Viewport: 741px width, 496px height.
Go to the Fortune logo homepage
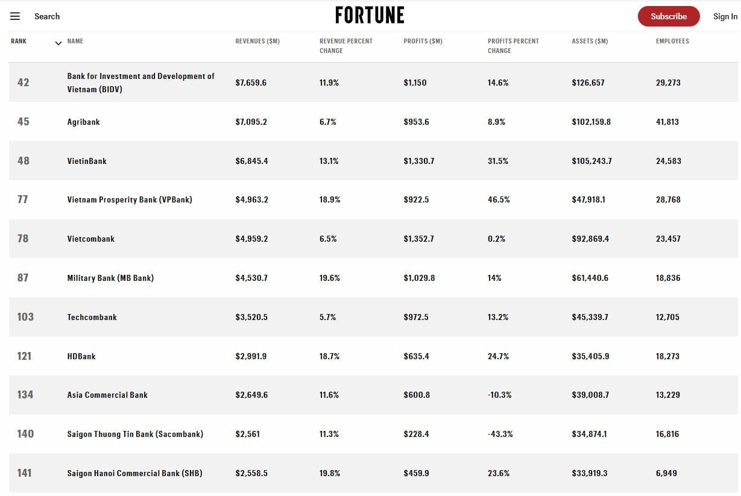(x=370, y=15)
